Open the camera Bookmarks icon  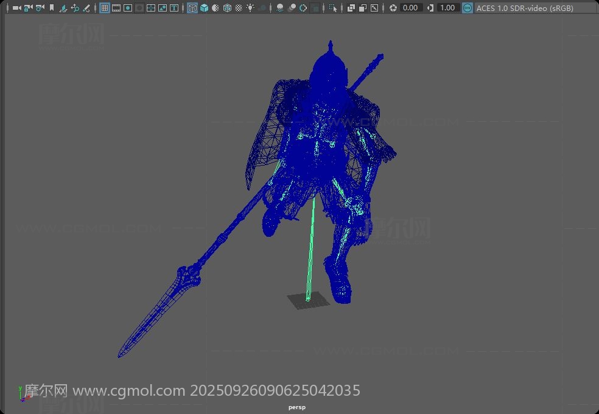coord(52,8)
